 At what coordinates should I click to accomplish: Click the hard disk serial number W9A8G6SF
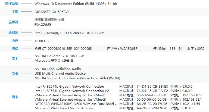129,49
